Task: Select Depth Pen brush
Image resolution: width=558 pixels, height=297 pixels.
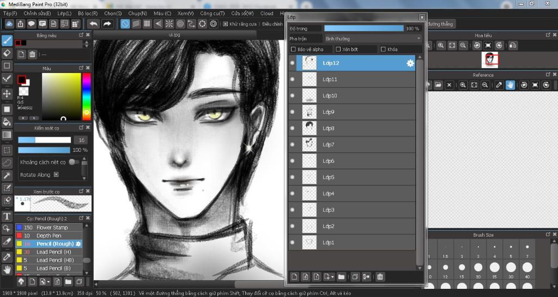Action: 49,236
